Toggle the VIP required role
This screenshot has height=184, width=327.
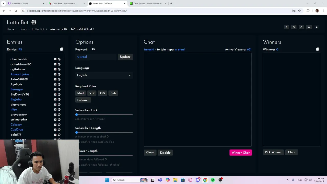point(92,93)
